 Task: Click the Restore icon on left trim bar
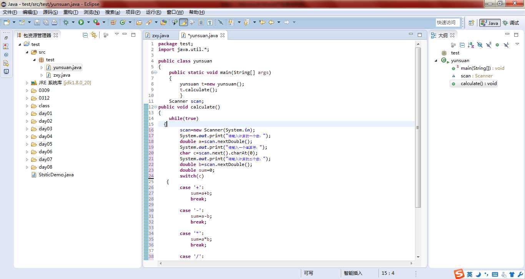(6, 38)
